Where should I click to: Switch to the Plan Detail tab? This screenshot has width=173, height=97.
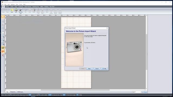(x=52, y=7)
